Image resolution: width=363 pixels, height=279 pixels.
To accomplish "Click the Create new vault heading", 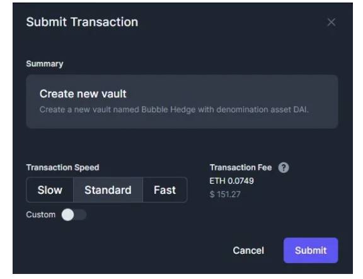I will [83, 94].
